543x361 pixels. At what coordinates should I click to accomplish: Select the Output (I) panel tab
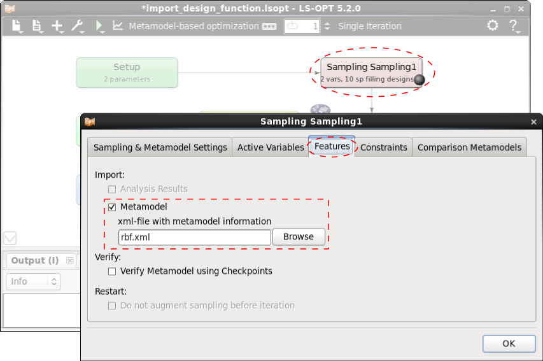(35, 260)
